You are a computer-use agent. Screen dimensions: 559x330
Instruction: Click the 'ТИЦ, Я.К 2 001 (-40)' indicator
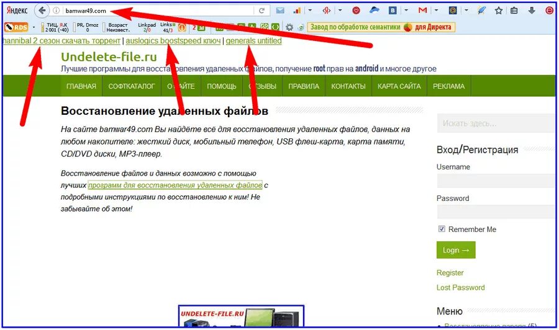(x=56, y=27)
